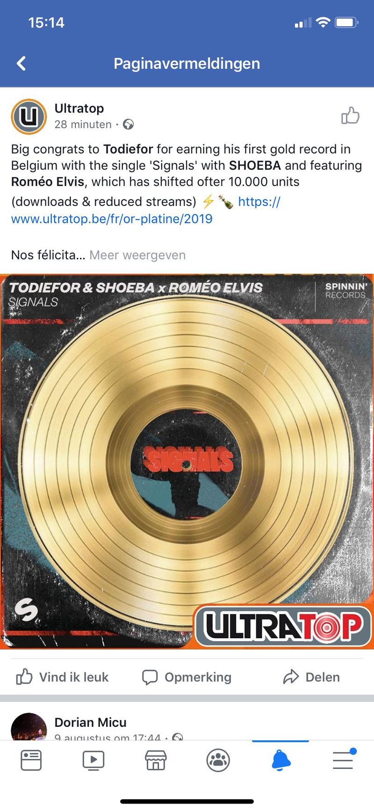
Task: Open the Ultratop page name
Action: coord(79,108)
